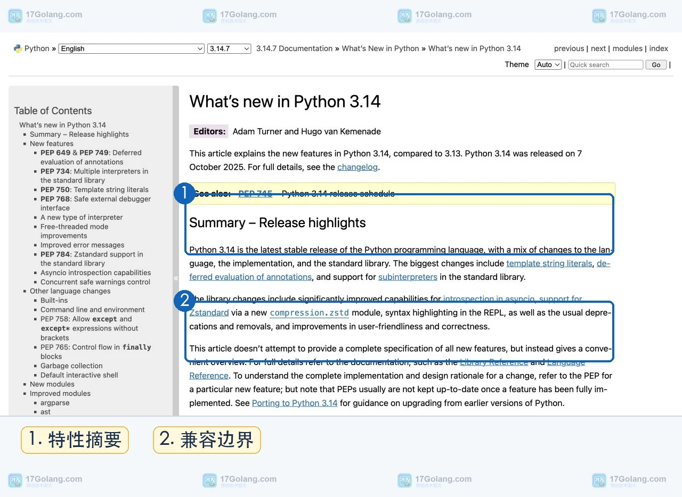Open the language dropdown showing English
Image resolution: width=682 pixels, height=497 pixels.
(131, 48)
